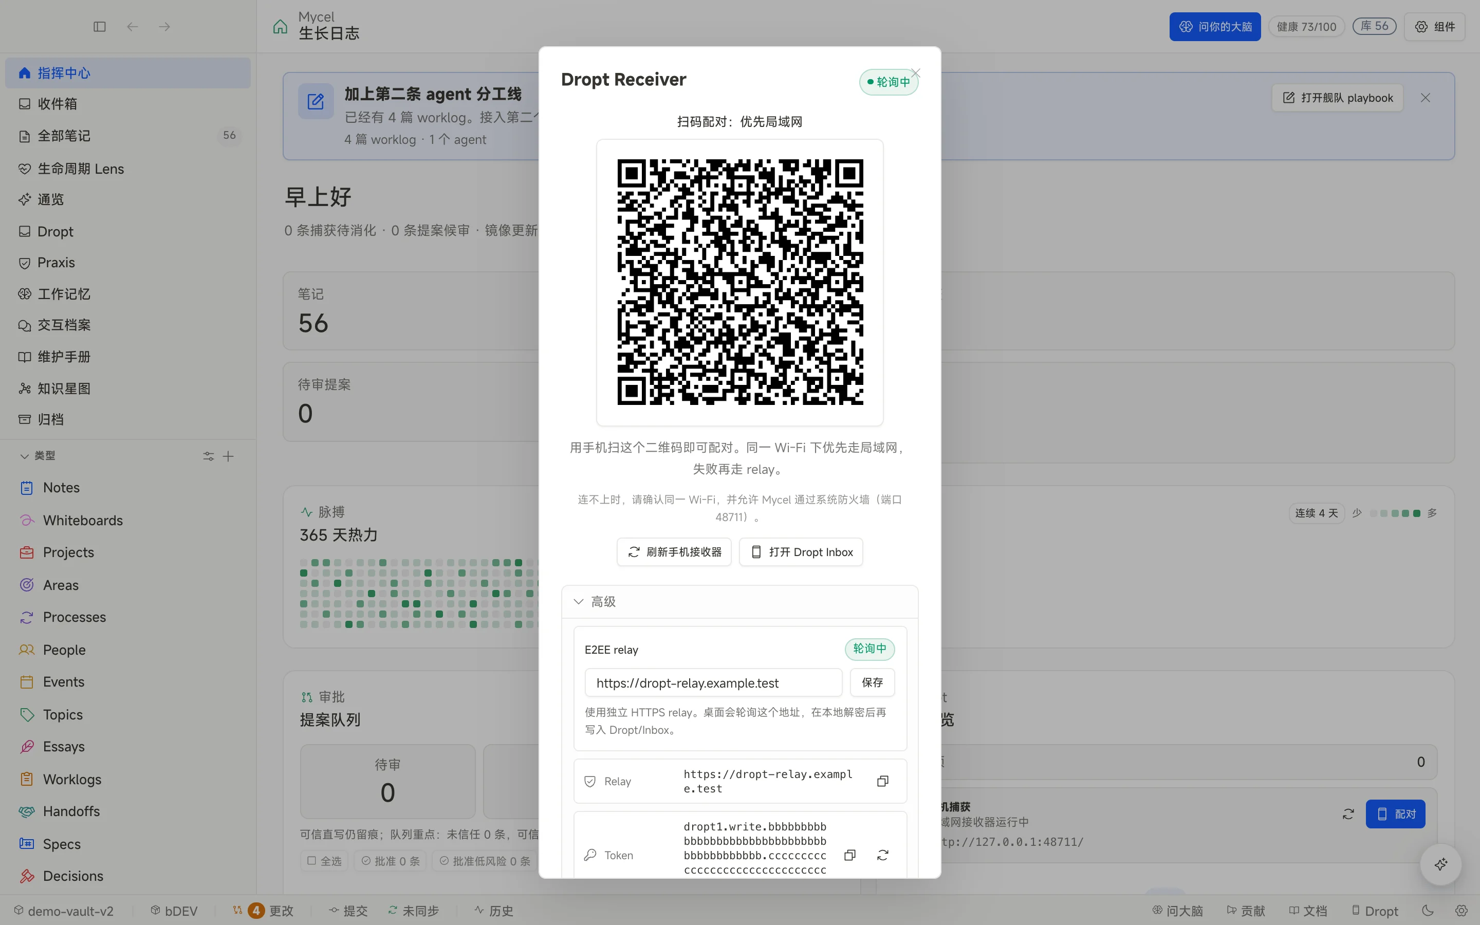
Task: Open Dropt in the sidebar
Action: coord(128,231)
